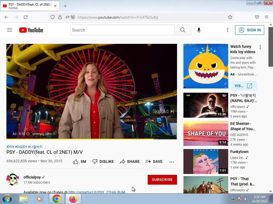273x204 pixels.
Task: Open options menu for kids toy ad
Action: pos(260,47)
